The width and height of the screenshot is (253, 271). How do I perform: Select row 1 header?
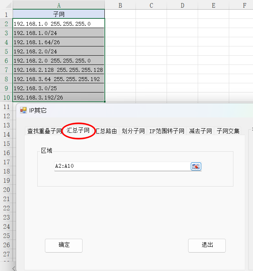coord(7,14)
